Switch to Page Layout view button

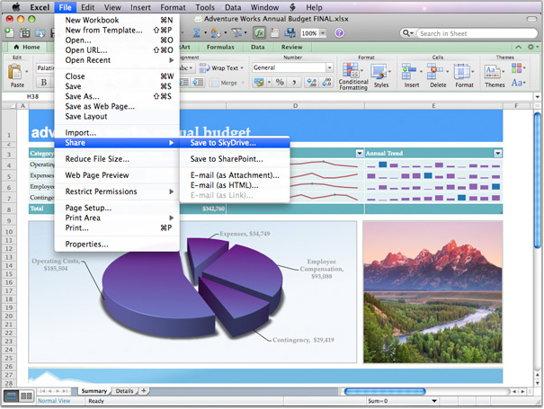click(26, 396)
